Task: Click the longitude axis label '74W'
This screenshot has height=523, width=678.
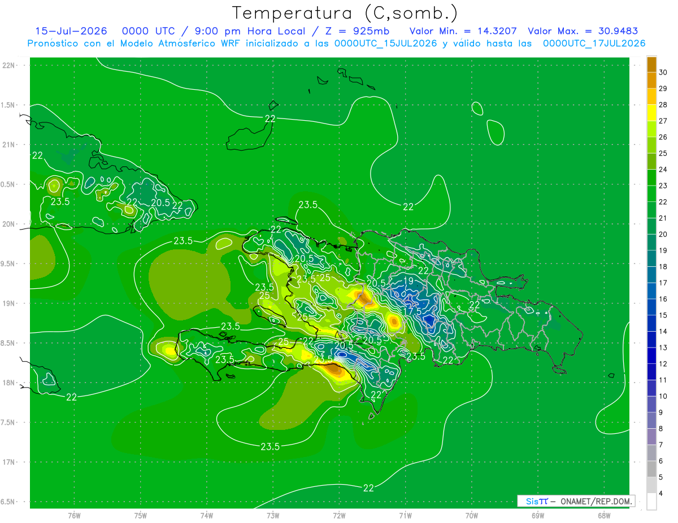Action: [x=207, y=516]
